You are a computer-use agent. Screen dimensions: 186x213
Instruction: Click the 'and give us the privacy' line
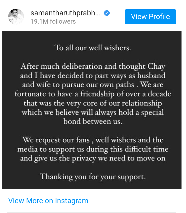click(93, 159)
